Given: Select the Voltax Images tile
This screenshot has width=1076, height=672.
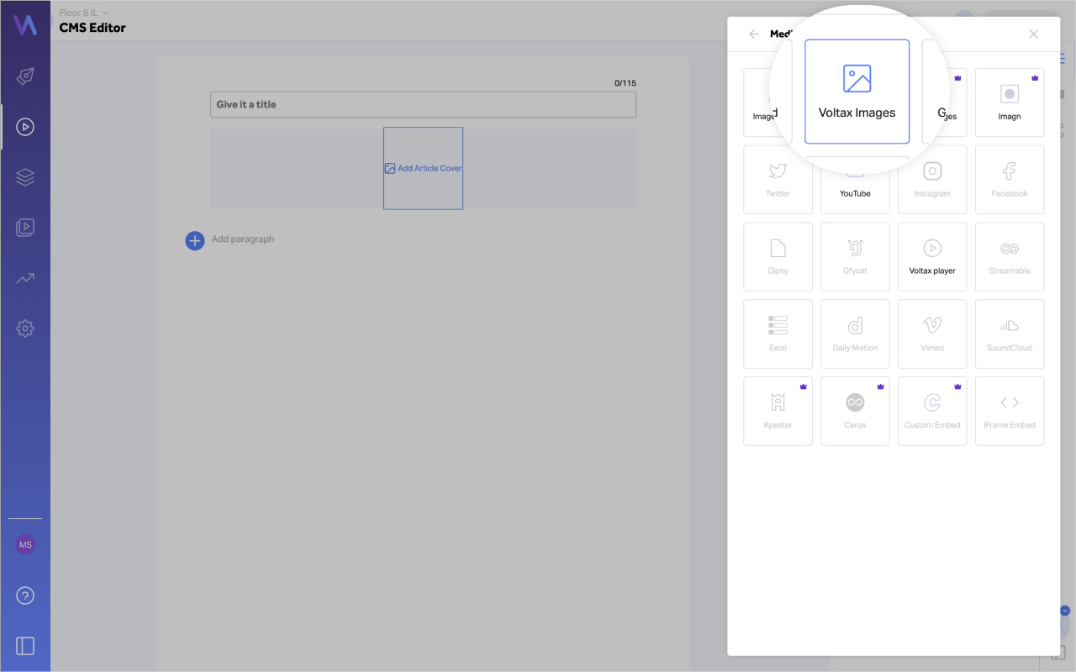Looking at the screenshot, I should coord(857,92).
